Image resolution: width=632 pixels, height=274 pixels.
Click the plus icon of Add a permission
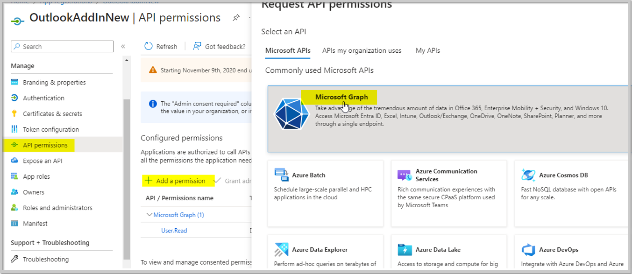tap(149, 181)
